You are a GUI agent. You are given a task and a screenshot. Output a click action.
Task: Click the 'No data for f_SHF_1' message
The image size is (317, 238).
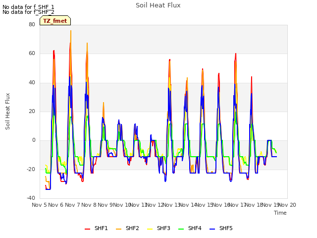click(28, 7)
